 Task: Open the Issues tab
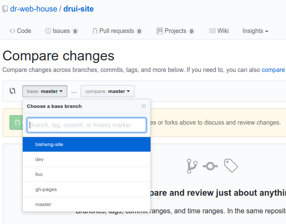pyautogui.click(x=62, y=31)
